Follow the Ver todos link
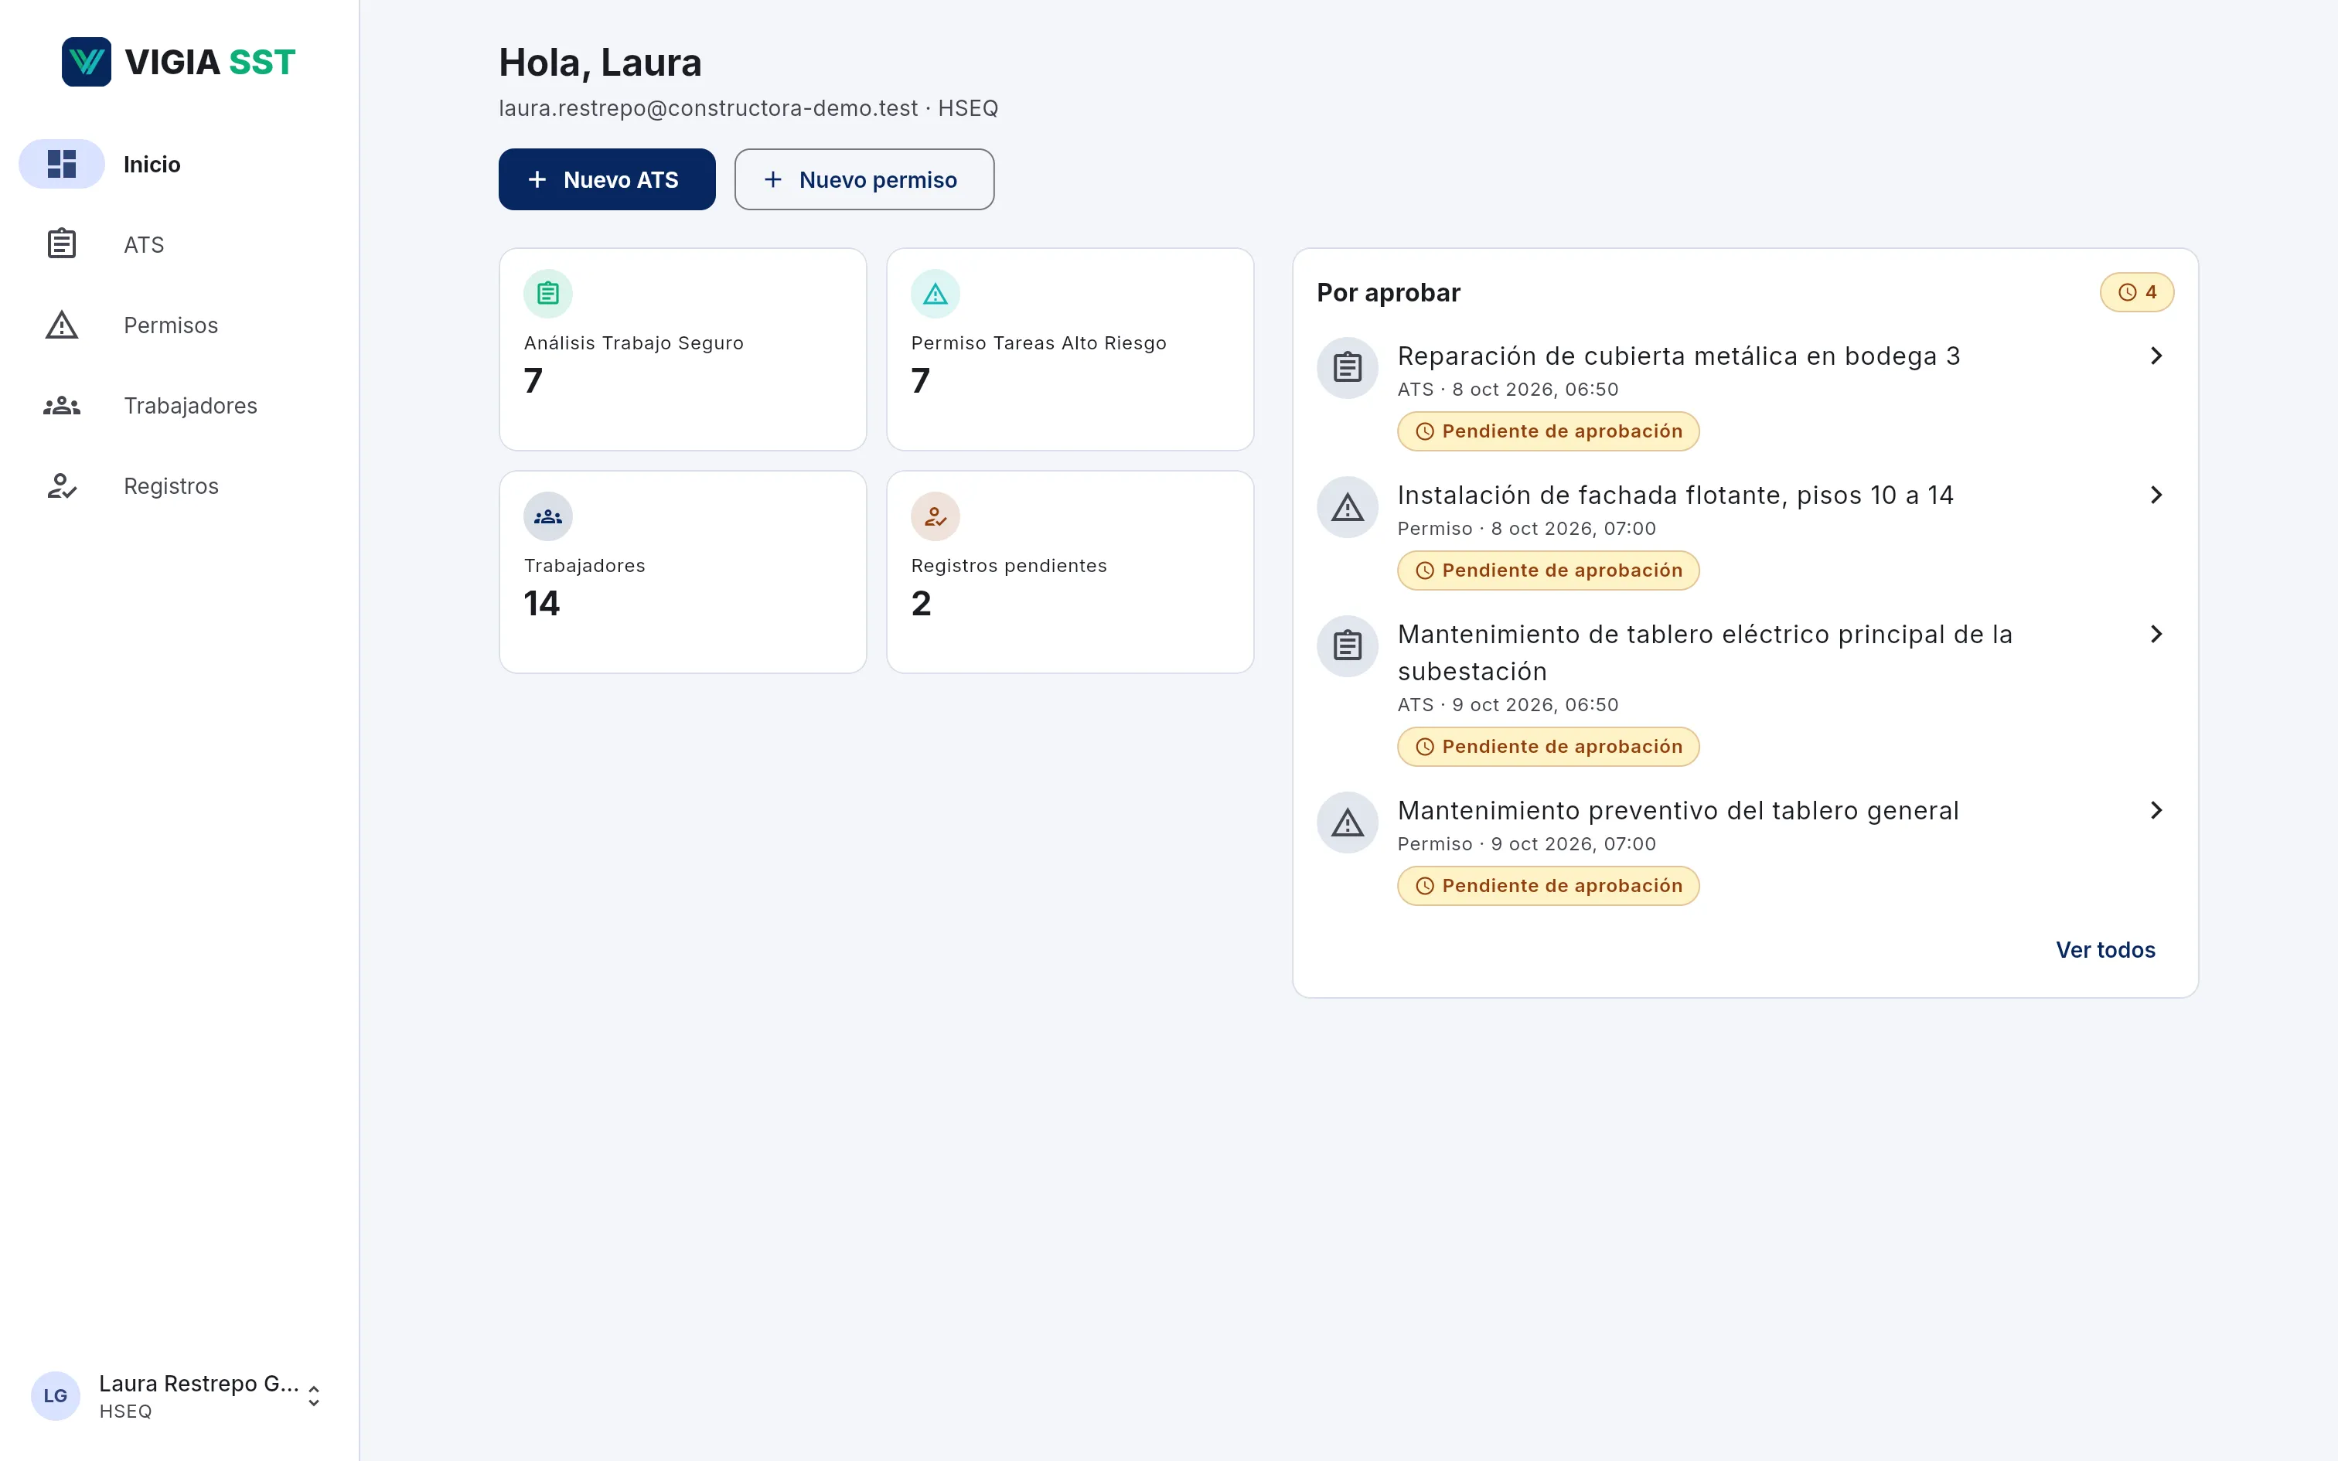The width and height of the screenshot is (2338, 1461). point(2105,950)
